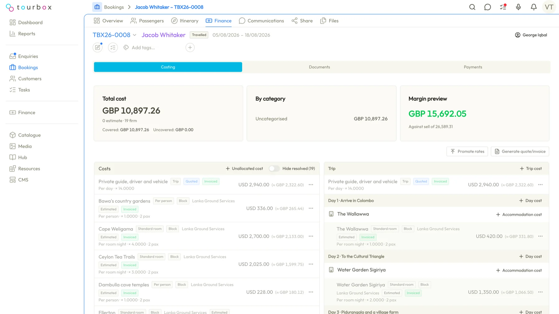Select the Payments sub-tab

pos(473,67)
